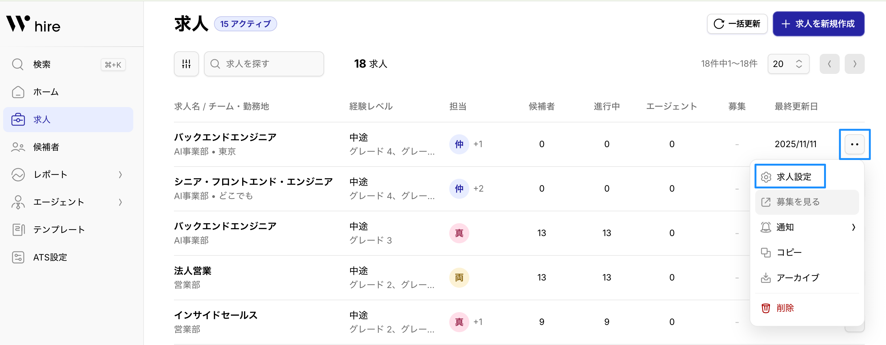This screenshot has height=345, width=886.
Task: Click the 両 assignee avatar for 法人営業
Action: 459,277
